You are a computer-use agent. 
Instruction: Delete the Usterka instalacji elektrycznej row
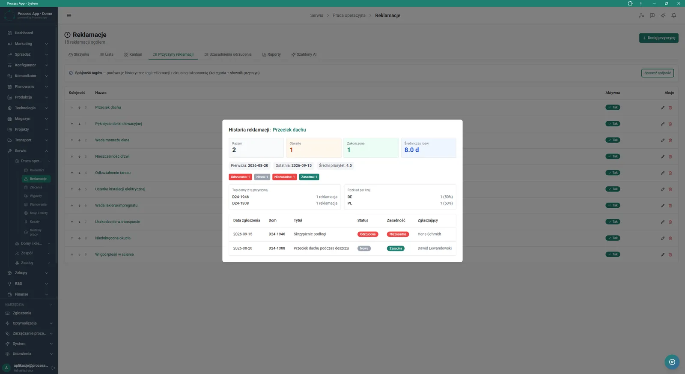[x=670, y=189]
